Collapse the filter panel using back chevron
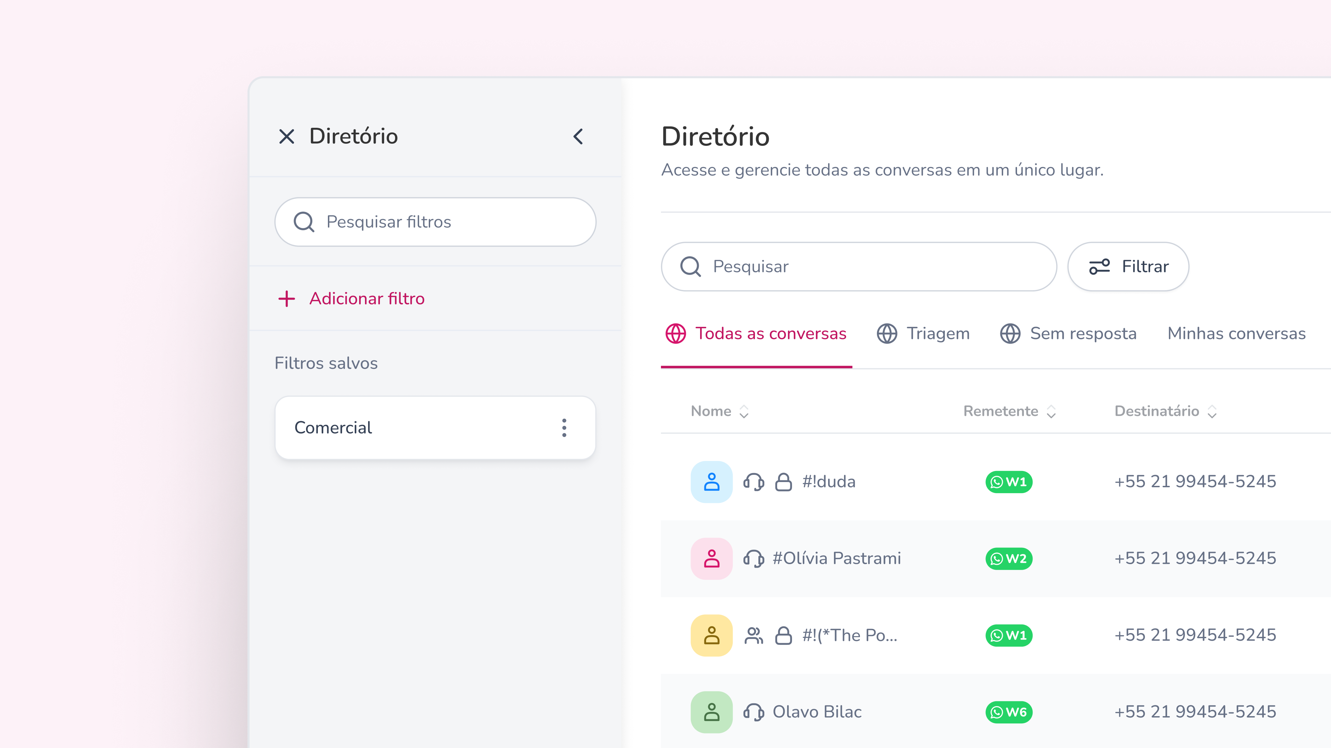Screen dimensions: 1331x748 click(x=578, y=137)
